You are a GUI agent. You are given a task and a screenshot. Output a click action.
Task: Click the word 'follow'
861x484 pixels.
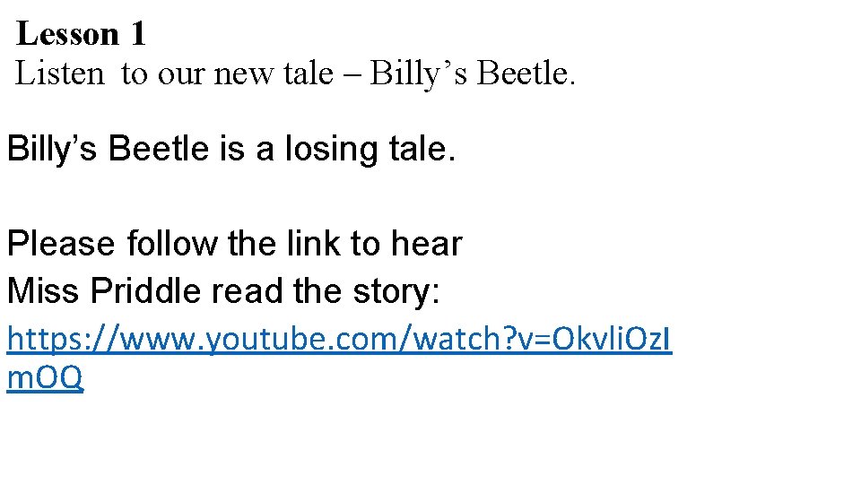[x=172, y=244]
